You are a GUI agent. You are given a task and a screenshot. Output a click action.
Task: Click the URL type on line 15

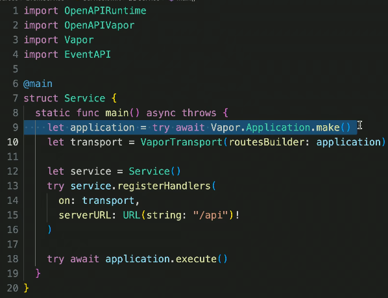pos(132,215)
